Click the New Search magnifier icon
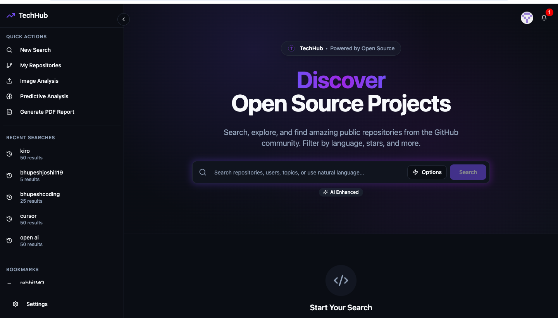 coord(9,50)
